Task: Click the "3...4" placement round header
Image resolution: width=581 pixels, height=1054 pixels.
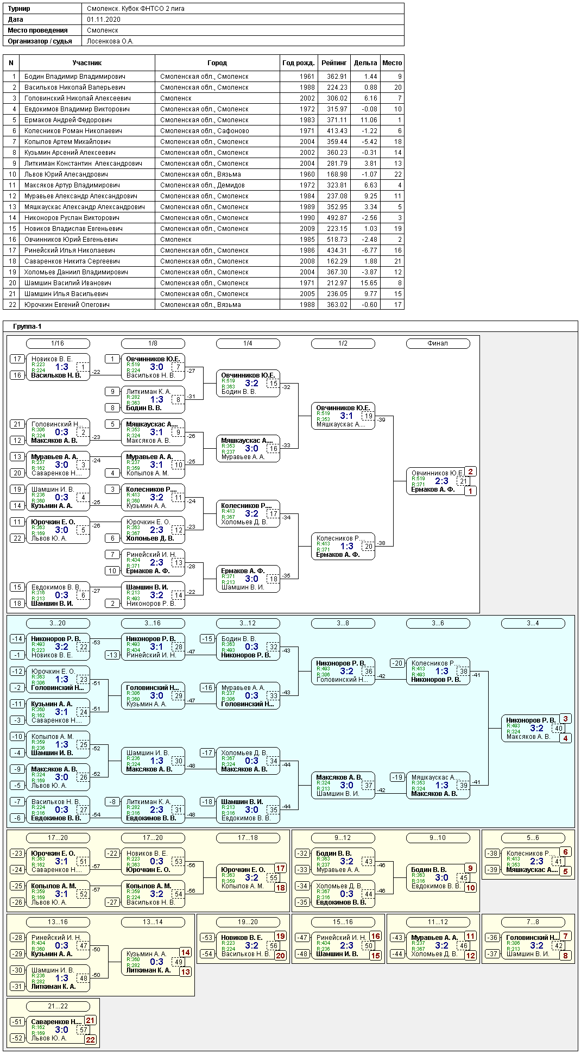Action: point(533,623)
